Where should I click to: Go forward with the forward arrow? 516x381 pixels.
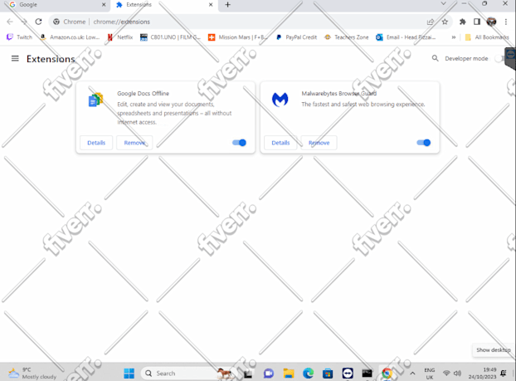[24, 22]
